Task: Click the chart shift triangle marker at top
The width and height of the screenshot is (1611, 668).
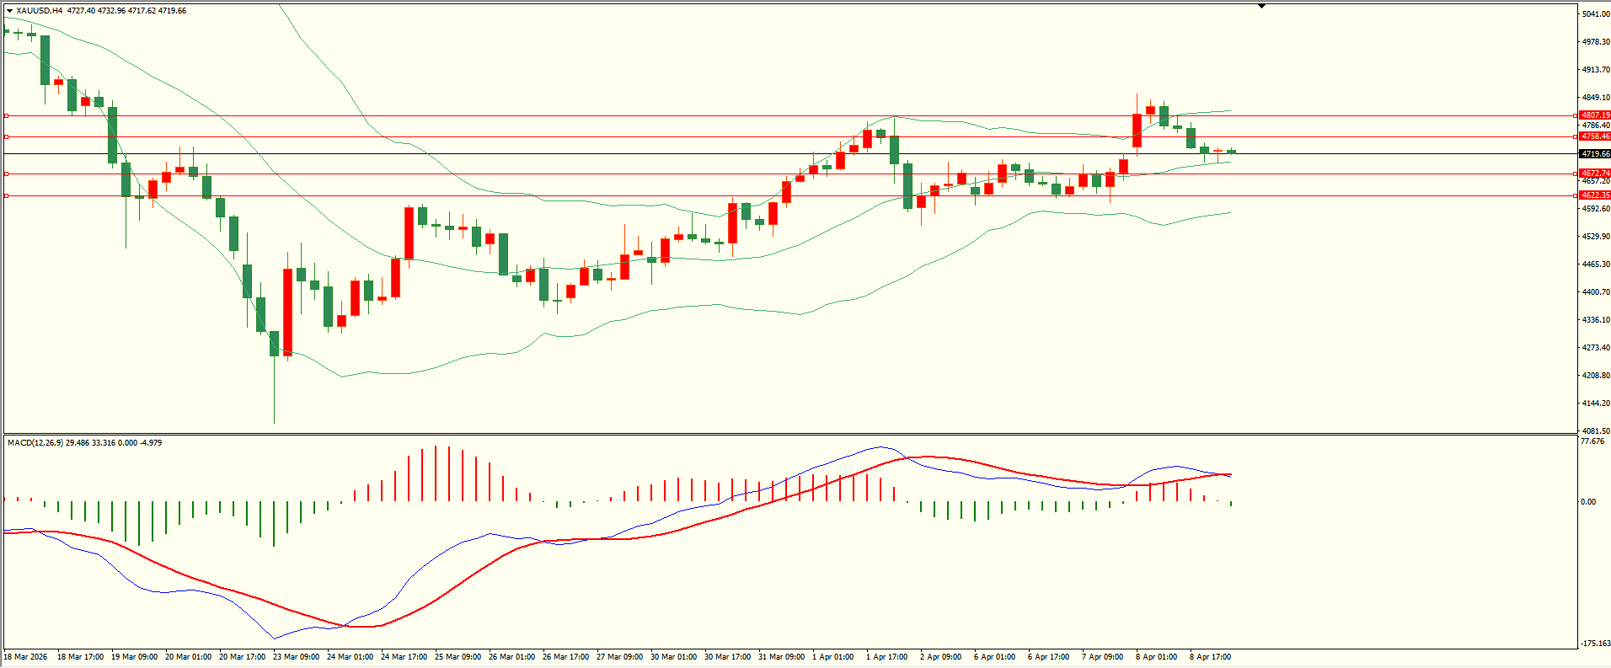Action: click(1261, 6)
